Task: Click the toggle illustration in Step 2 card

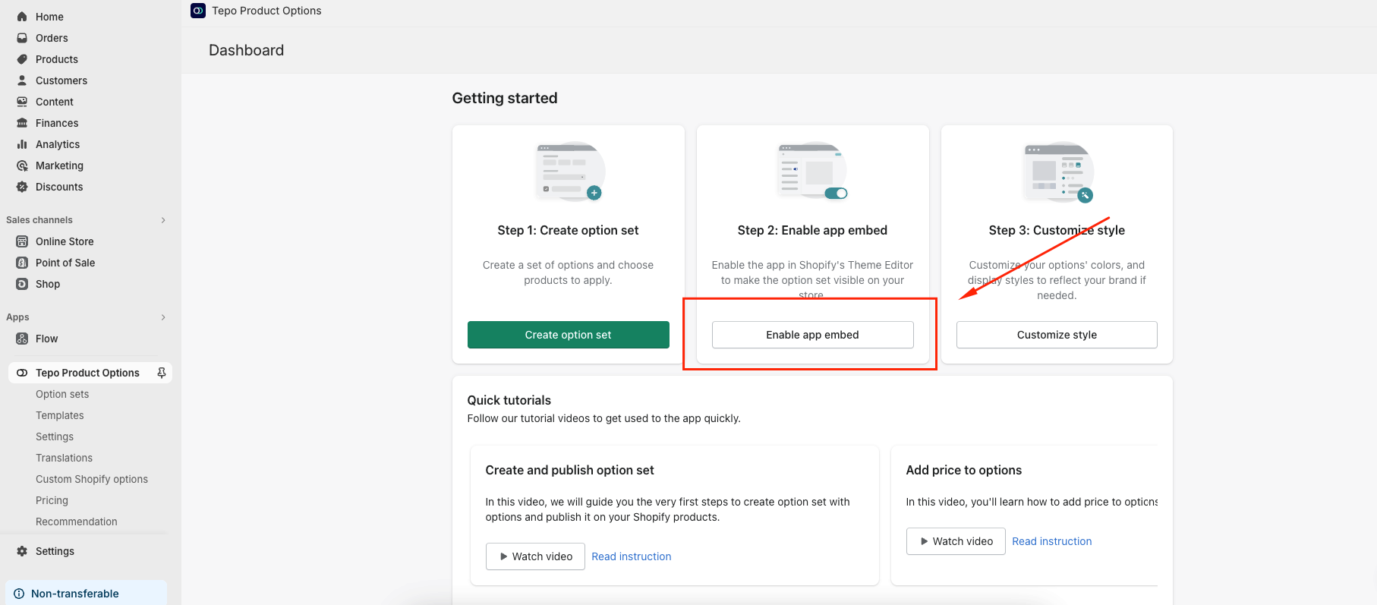Action: (x=835, y=193)
